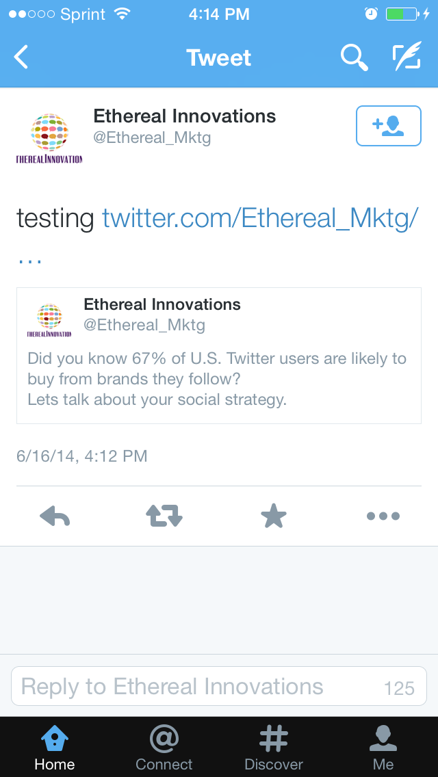Tap the compose tweet feather icon
The width and height of the screenshot is (438, 777).
[407, 57]
